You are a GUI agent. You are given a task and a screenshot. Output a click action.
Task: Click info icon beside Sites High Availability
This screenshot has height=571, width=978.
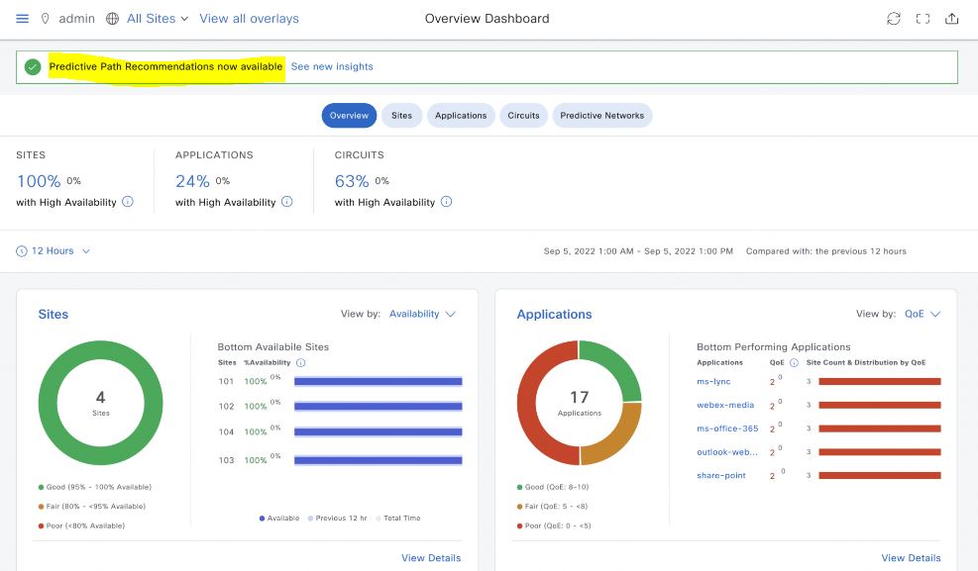click(x=128, y=202)
